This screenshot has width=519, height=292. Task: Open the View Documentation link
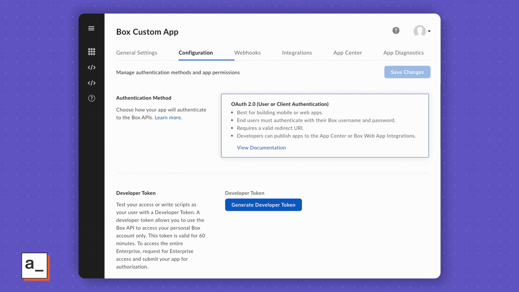(261, 148)
